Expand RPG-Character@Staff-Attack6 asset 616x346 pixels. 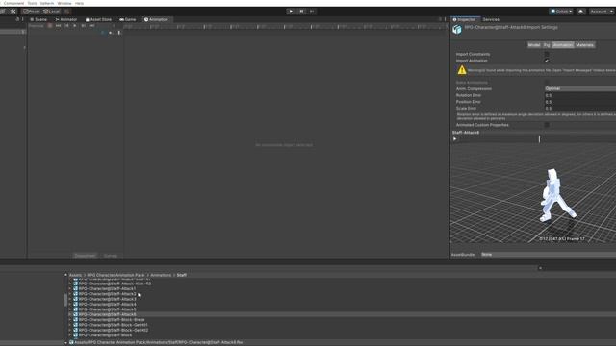point(70,314)
